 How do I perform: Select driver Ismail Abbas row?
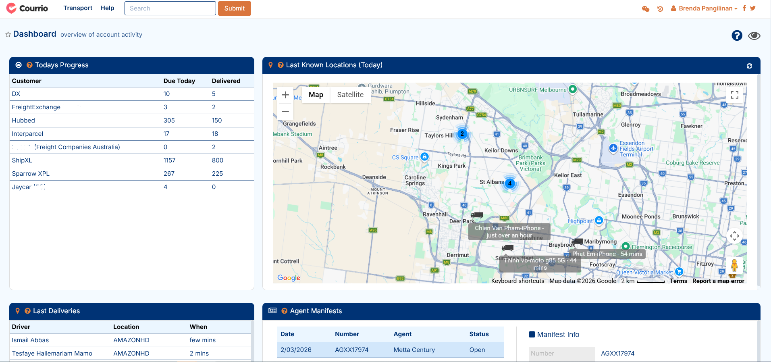point(130,340)
